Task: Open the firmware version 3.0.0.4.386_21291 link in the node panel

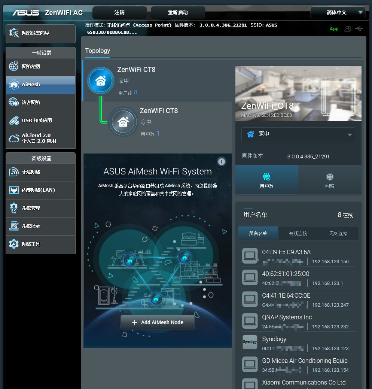Action: coord(308,156)
